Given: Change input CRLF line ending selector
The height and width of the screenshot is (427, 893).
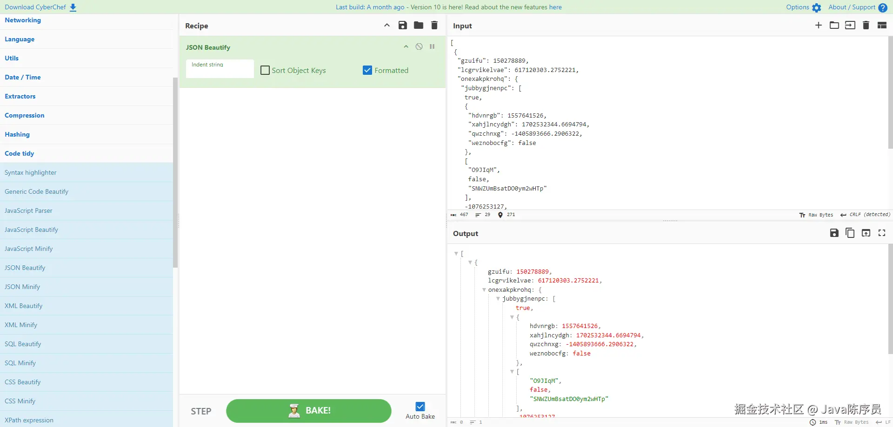Looking at the screenshot, I should pyautogui.click(x=865, y=215).
